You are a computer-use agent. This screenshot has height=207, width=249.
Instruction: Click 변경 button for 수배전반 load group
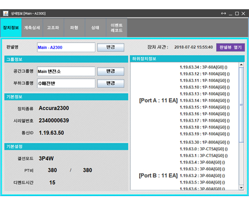pos(110,83)
